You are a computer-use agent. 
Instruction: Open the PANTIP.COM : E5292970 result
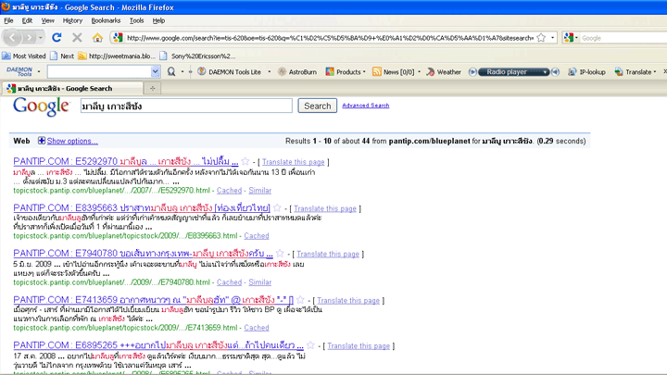pos(125,161)
